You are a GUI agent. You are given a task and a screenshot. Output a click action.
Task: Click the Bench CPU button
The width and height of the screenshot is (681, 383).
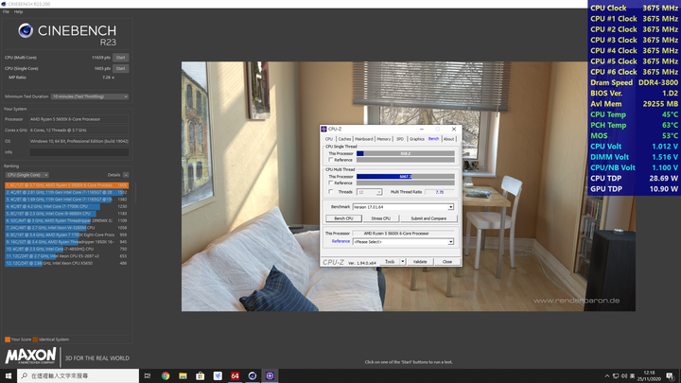click(343, 218)
